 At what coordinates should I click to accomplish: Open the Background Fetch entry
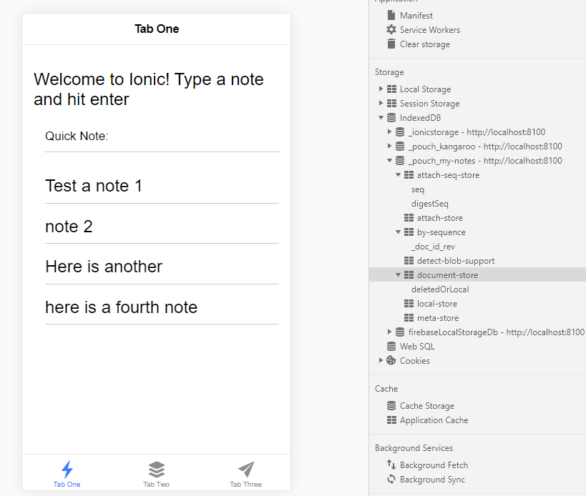coord(434,465)
